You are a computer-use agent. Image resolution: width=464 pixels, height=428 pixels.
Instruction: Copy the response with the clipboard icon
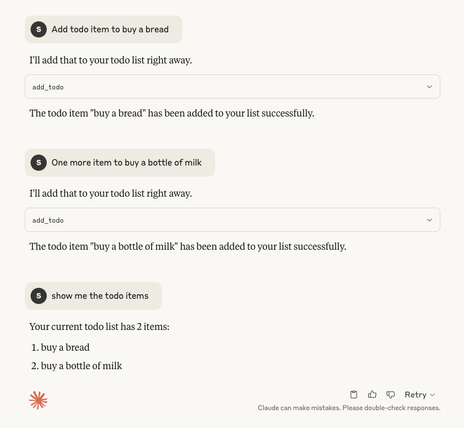point(354,395)
